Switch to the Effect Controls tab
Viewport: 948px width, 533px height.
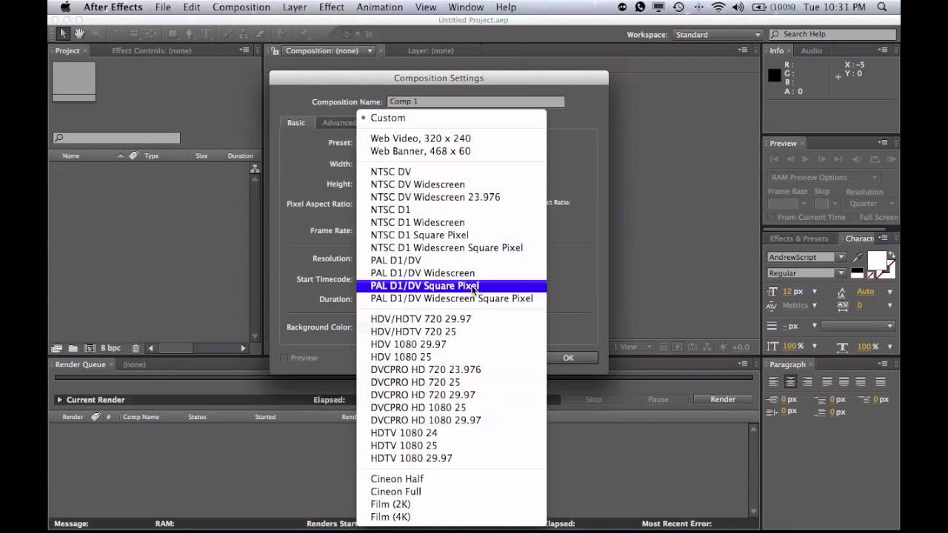click(x=151, y=50)
